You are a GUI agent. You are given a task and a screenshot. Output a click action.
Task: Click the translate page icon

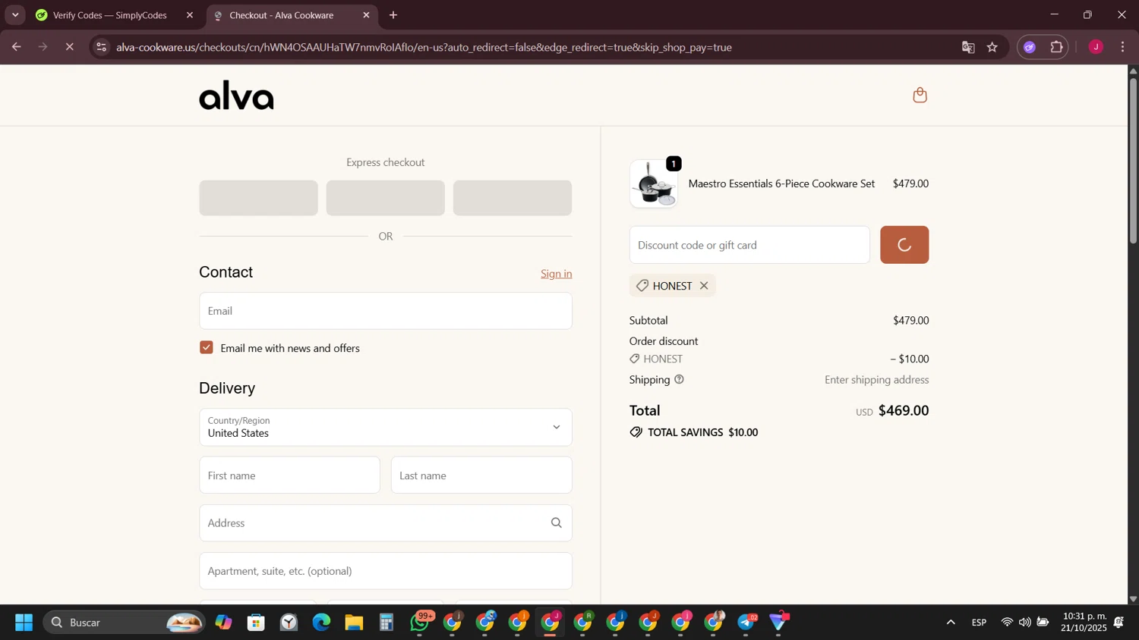click(x=968, y=47)
